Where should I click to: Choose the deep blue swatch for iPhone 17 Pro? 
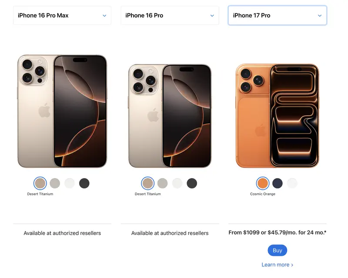pos(278,183)
